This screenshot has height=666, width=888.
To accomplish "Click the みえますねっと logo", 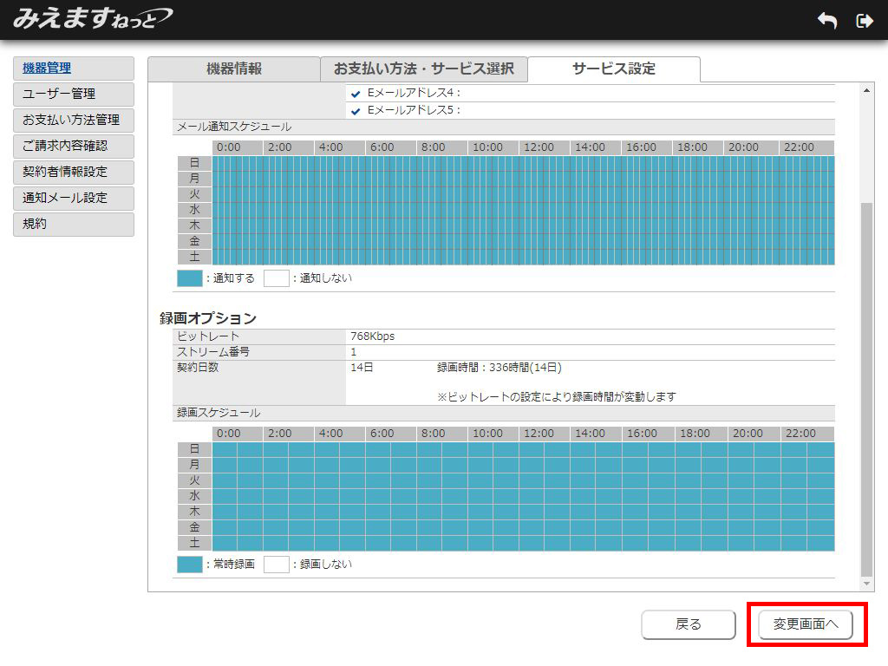I will coord(93,18).
